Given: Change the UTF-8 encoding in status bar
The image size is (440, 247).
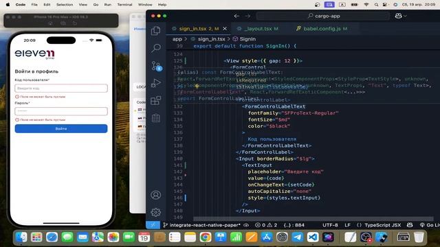Looking at the screenshot, I should click(x=330, y=225).
